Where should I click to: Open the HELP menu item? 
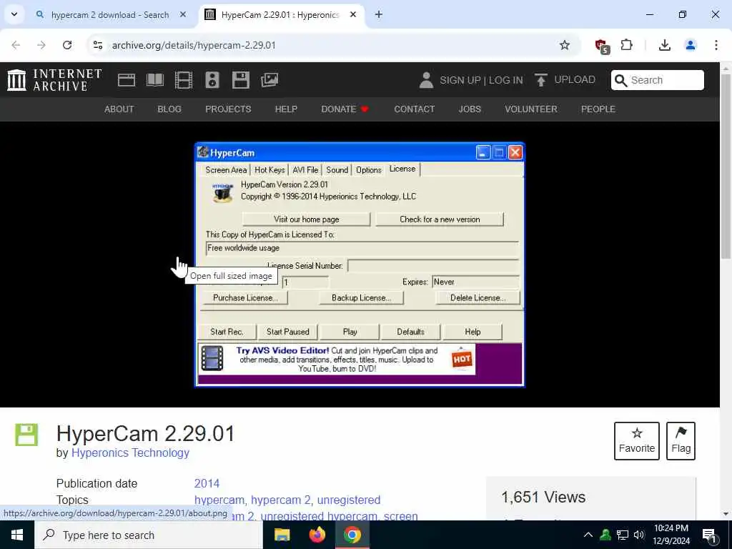click(x=286, y=109)
